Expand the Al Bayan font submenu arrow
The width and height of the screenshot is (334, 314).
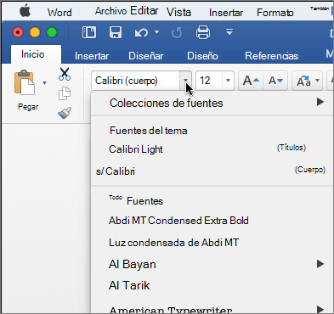320,264
